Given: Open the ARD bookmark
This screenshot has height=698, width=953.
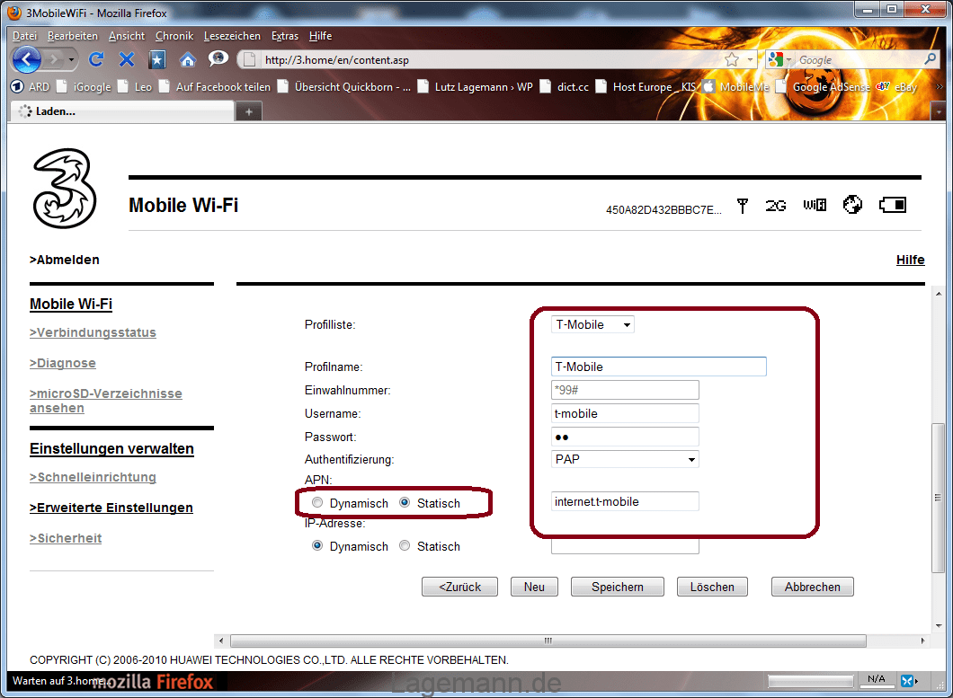Looking at the screenshot, I should pos(31,87).
